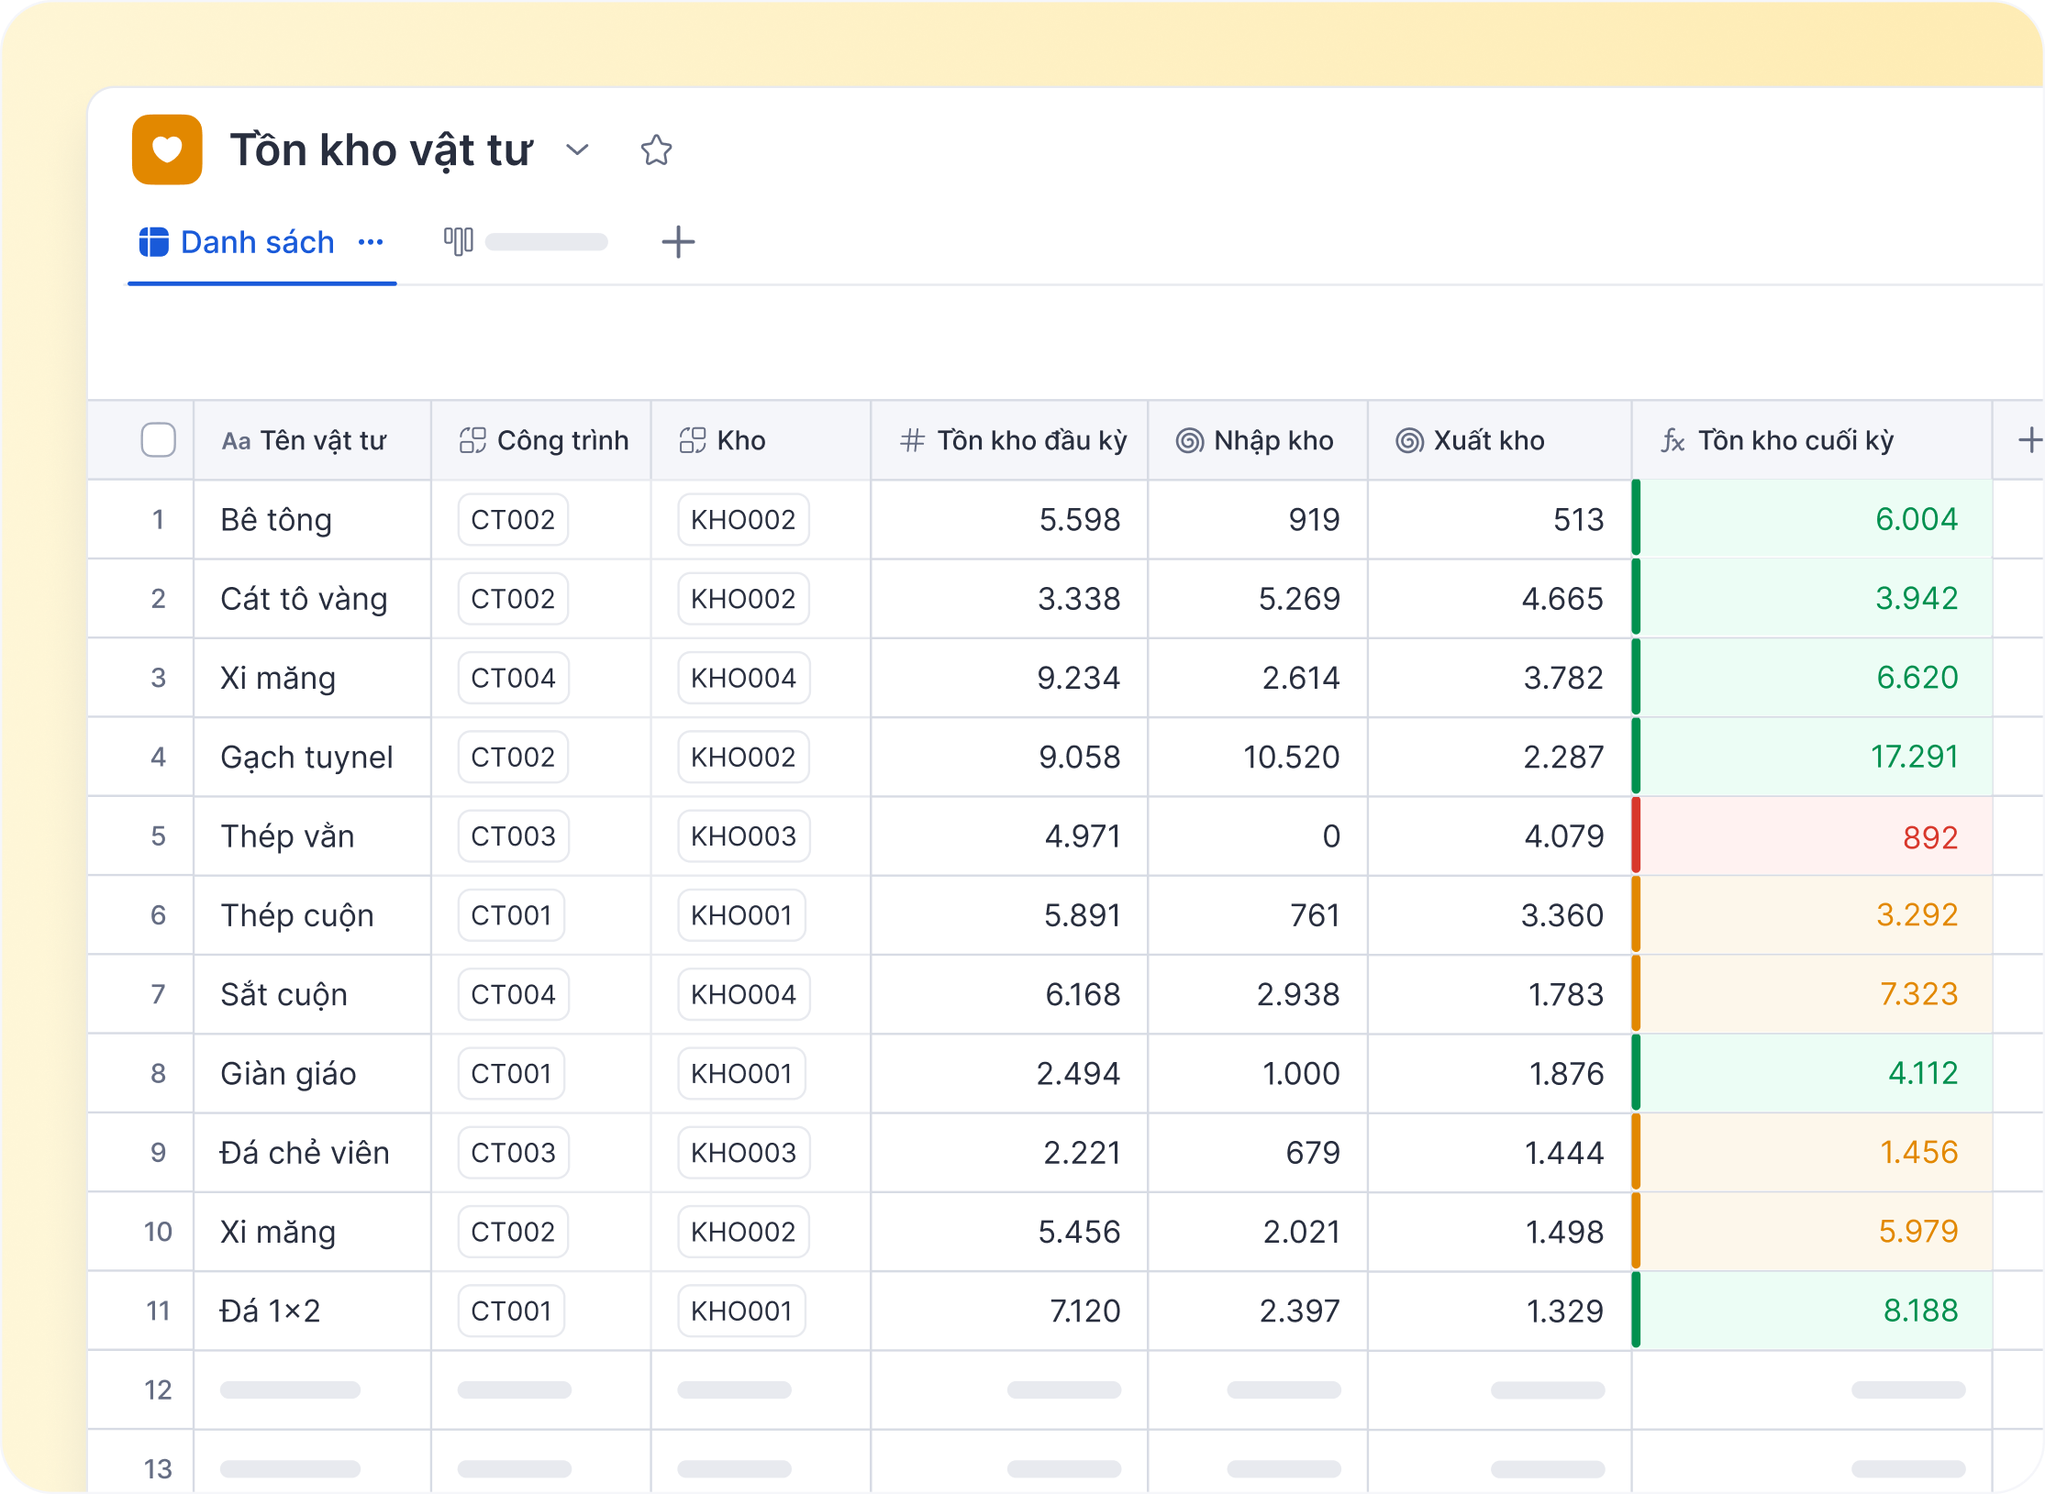Click the orange heart app icon
The height and width of the screenshot is (1494, 2045).
coord(167,149)
